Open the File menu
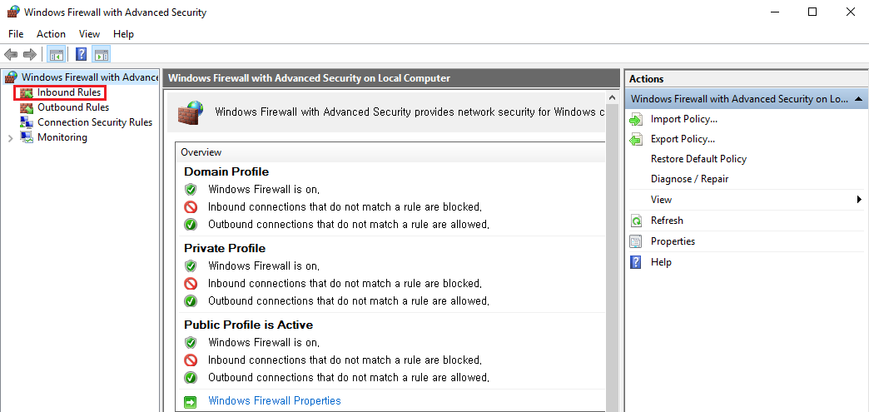 [16, 34]
